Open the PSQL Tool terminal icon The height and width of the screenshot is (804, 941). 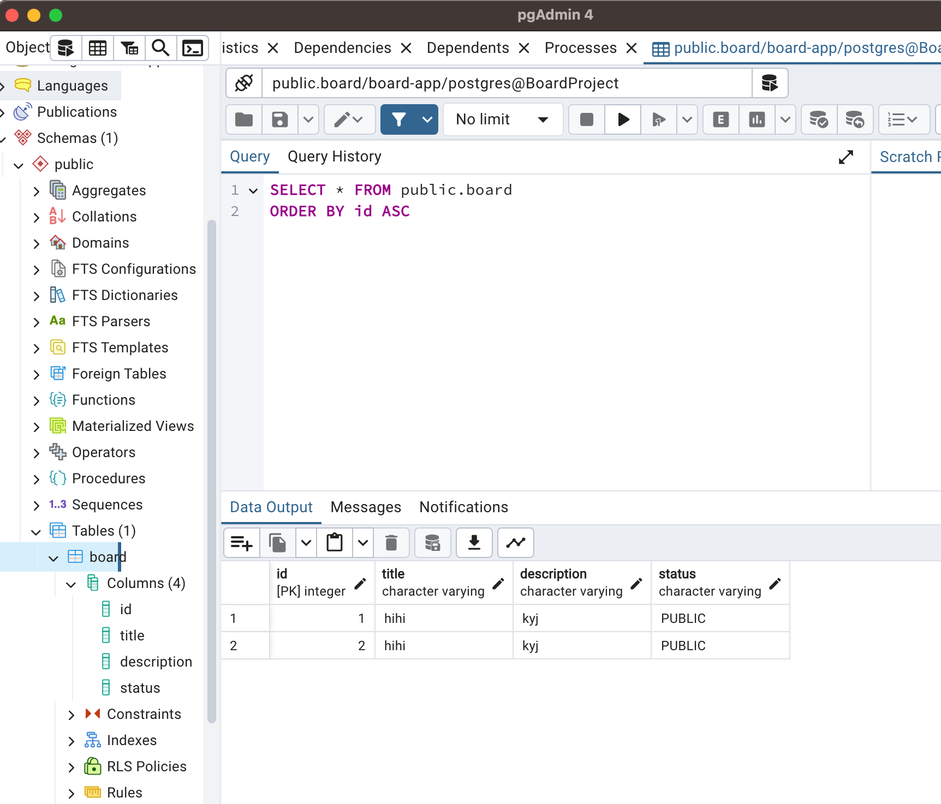tap(192, 49)
